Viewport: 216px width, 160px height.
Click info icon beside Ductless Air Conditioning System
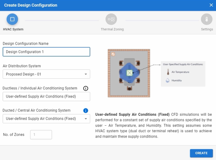tap(86, 88)
